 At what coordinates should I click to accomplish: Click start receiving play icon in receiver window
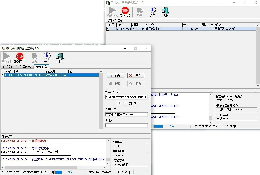pyautogui.click(x=112, y=10)
